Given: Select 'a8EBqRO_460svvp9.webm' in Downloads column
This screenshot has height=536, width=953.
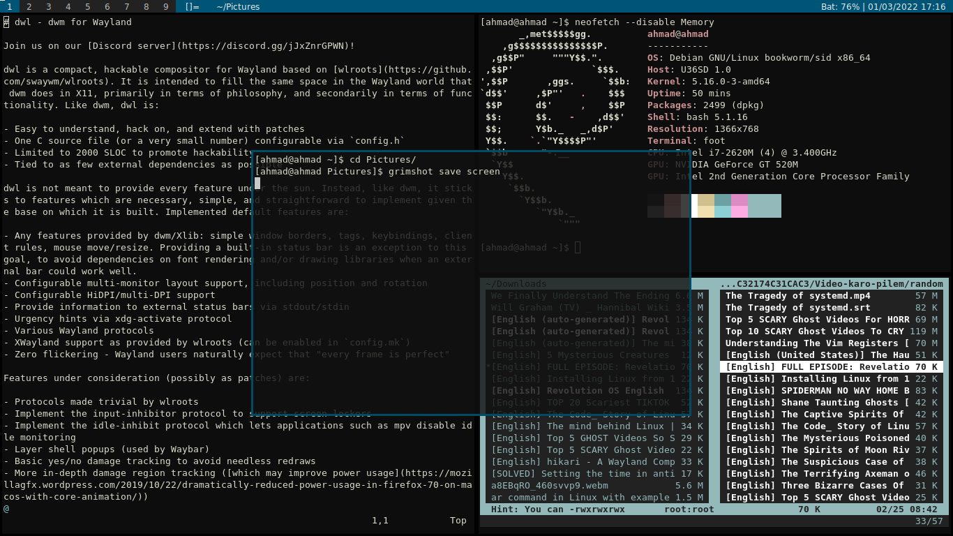Looking at the screenshot, I should click(597, 486).
